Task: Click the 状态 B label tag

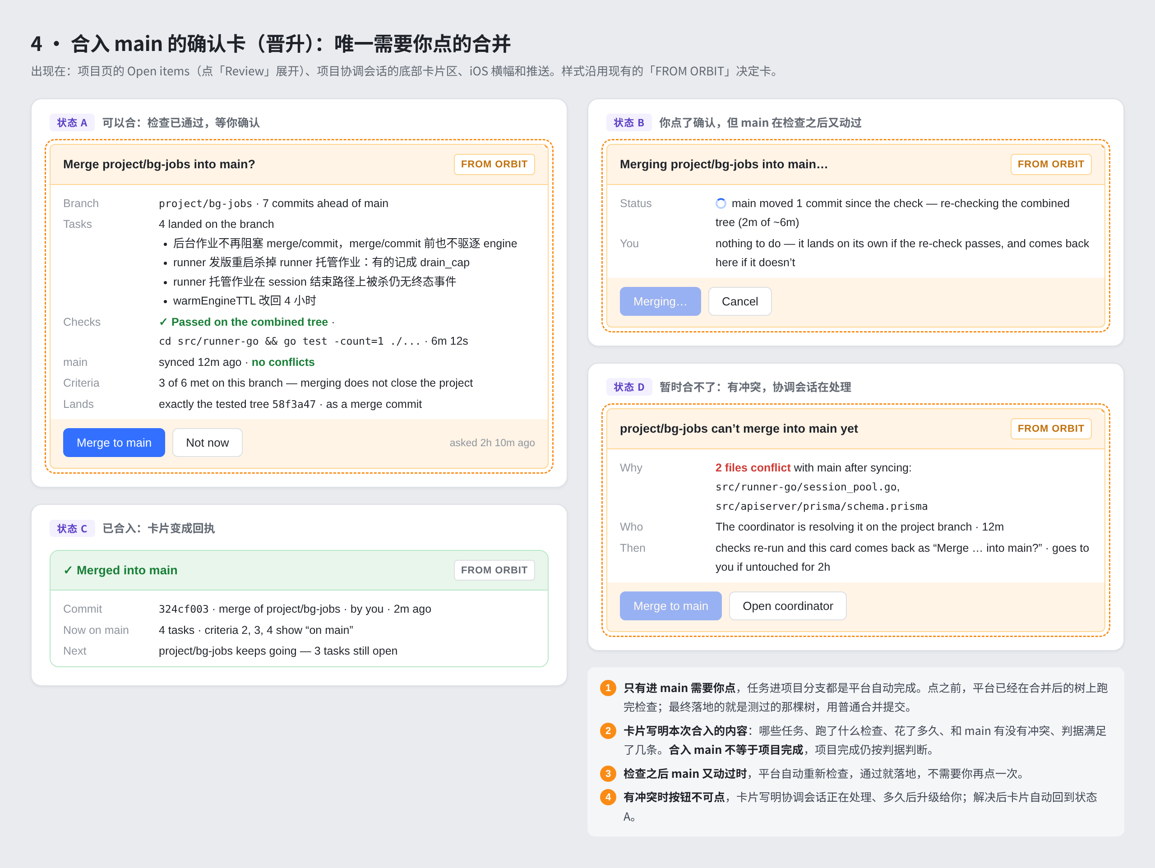Action: coord(628,123)
